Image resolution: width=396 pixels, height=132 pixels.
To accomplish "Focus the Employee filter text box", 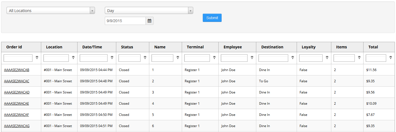I will pyautogui.click(x=234, y=58).
